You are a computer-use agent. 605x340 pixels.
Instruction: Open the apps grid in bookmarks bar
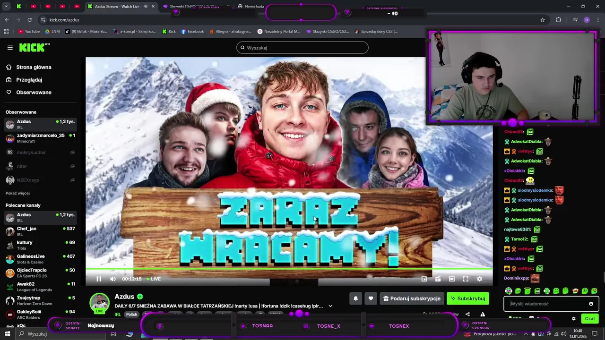point(6,32)
